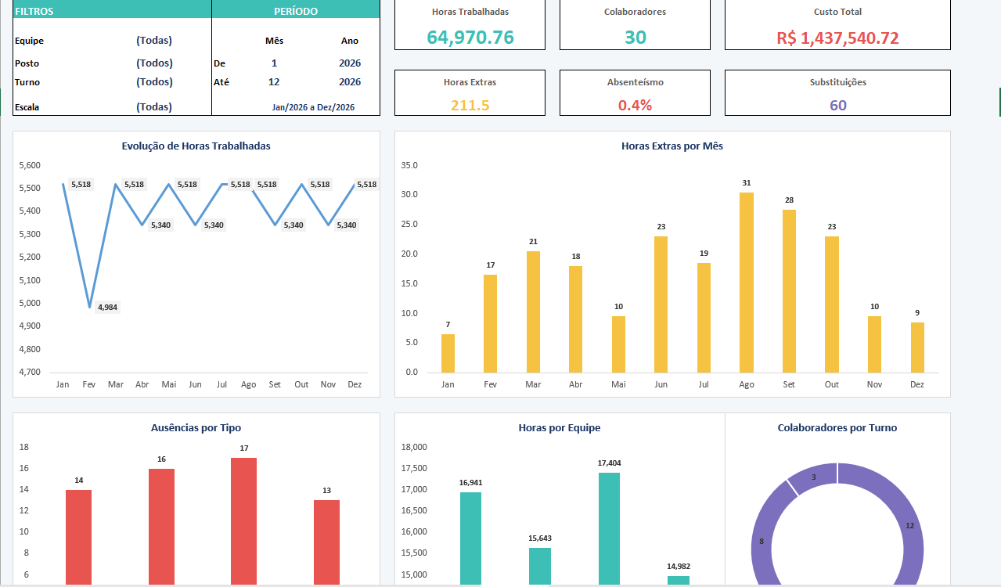Image resolution: width=1001 pixels, height=587 pixels.
Task: Select the Posto filter value (Todos)
Action: [x=154, y=63]
